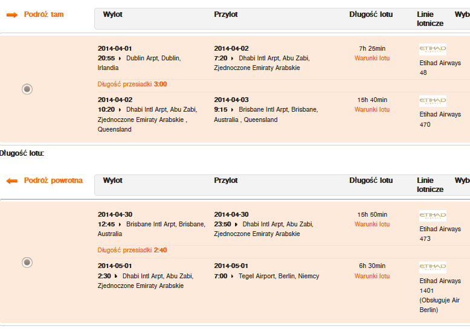Open Warunki lotu for the 15h 40min flight
Viewport: 470px width, 329px height.
point(372,109)
